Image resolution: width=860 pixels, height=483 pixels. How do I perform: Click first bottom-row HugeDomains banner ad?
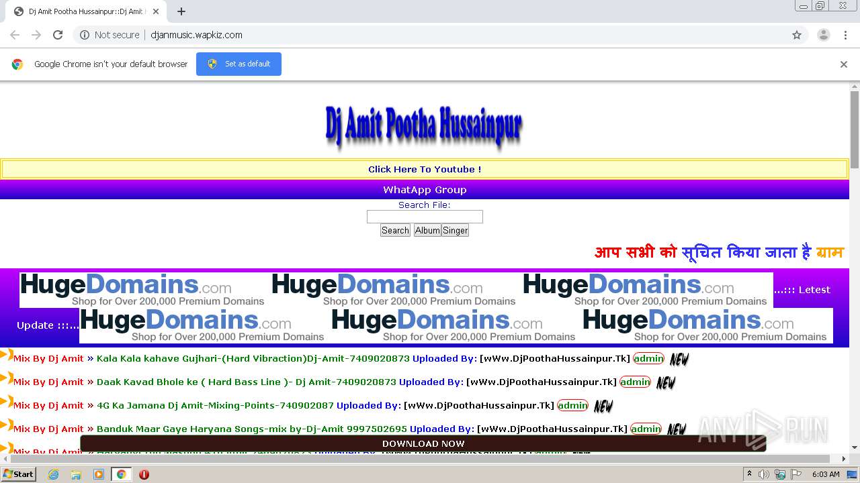point(205,325)
